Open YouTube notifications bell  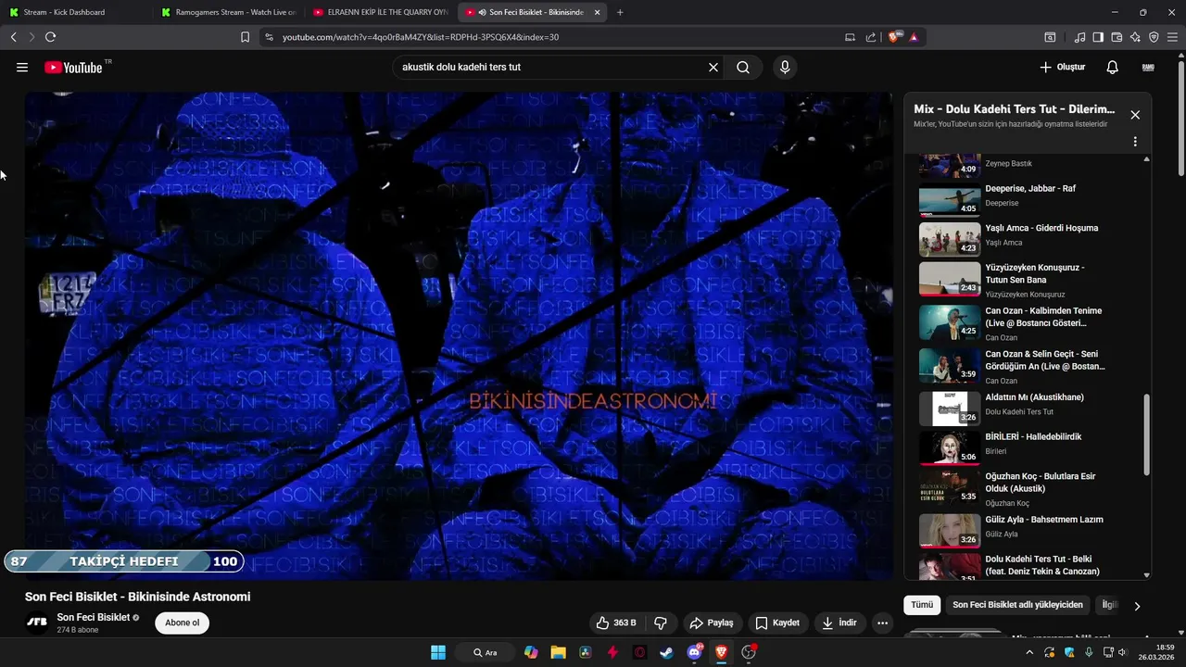pos(1113,68)
